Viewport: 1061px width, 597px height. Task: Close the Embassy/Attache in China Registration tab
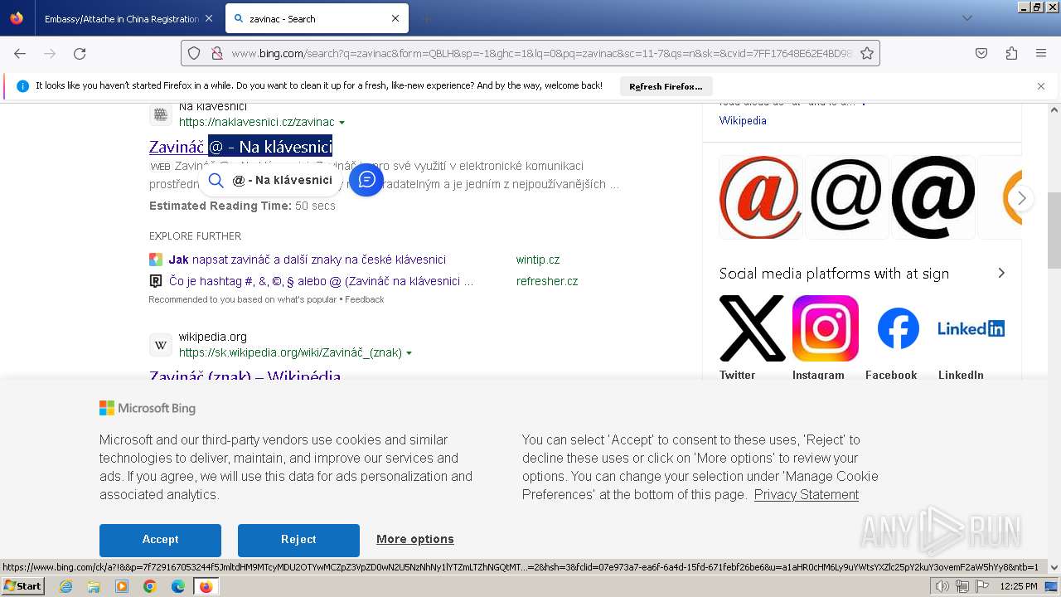(208, 18)
